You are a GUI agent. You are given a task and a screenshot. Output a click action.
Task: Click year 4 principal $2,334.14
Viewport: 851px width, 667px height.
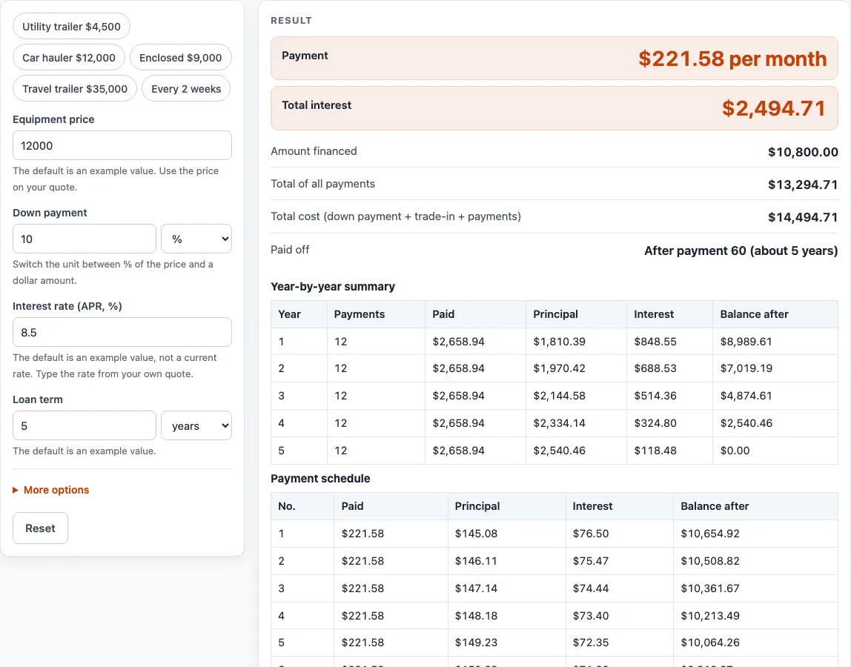[x=559, y=422]
